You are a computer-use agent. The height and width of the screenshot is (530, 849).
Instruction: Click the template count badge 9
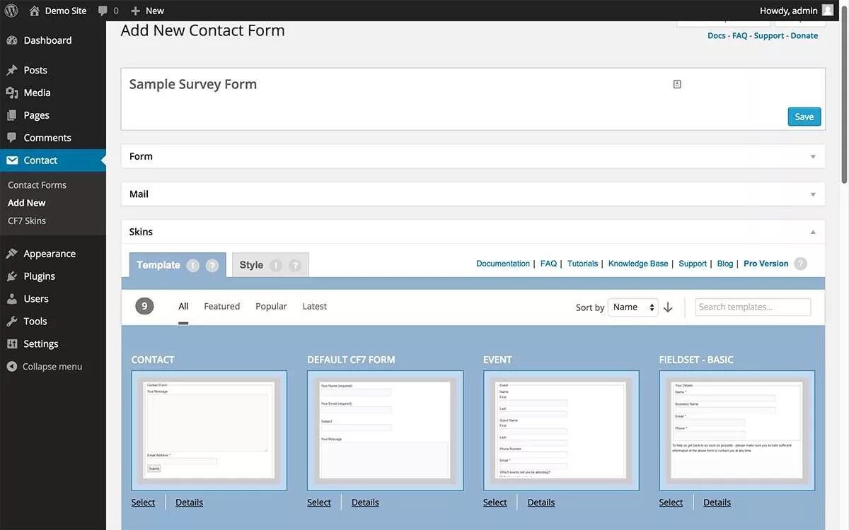[144, 306]
